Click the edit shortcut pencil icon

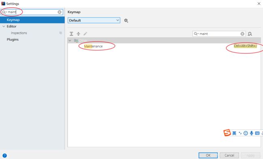coord(85,34)
